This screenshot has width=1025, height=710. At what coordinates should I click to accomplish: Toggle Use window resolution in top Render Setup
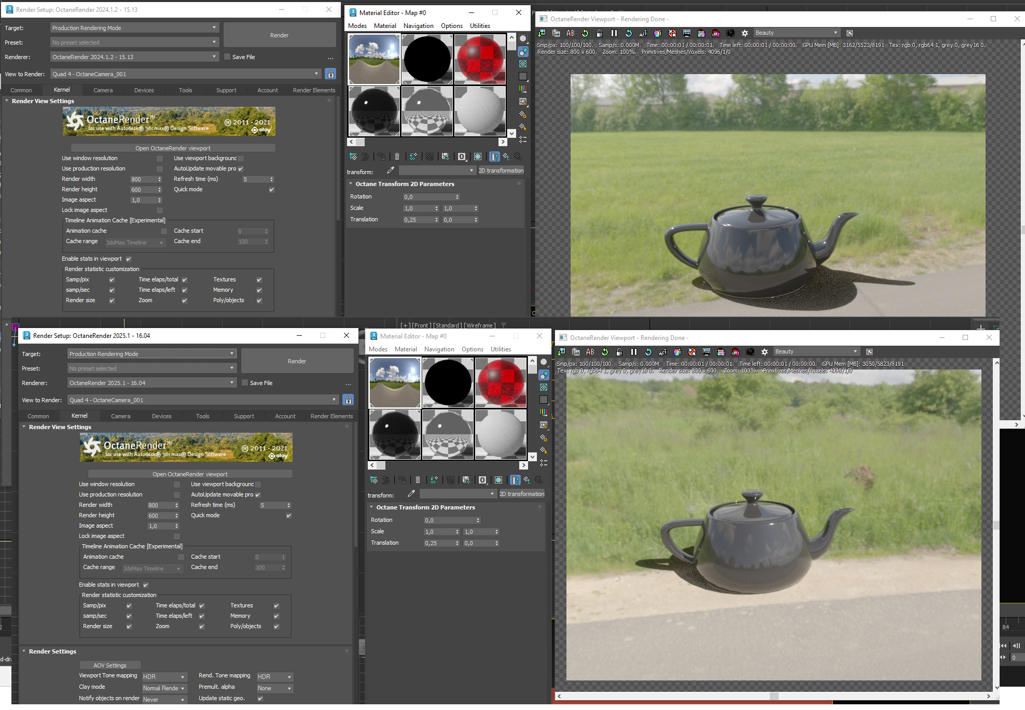tap(160, 159)
